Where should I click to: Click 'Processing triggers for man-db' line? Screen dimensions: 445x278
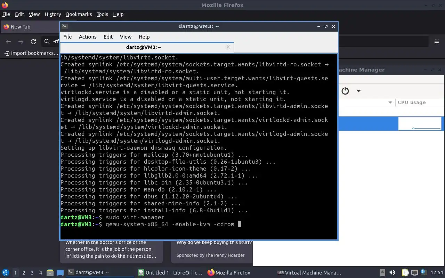pyautogui.click(x=138, y=189)
